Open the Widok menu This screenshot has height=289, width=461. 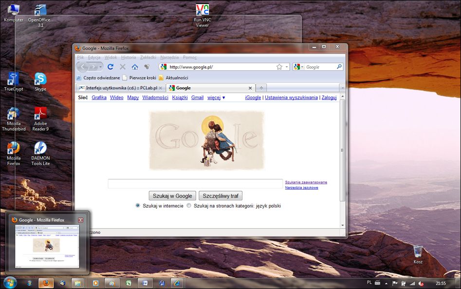111,57
